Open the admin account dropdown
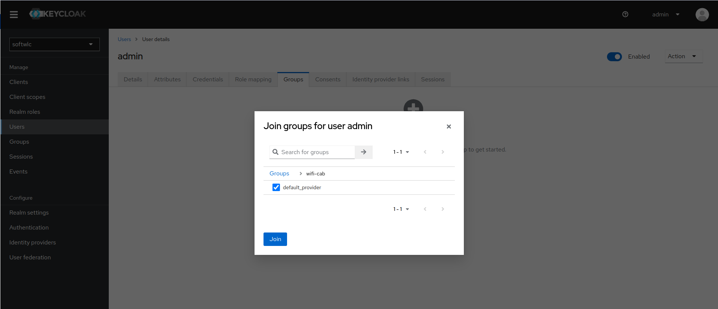 click(666, 15)
